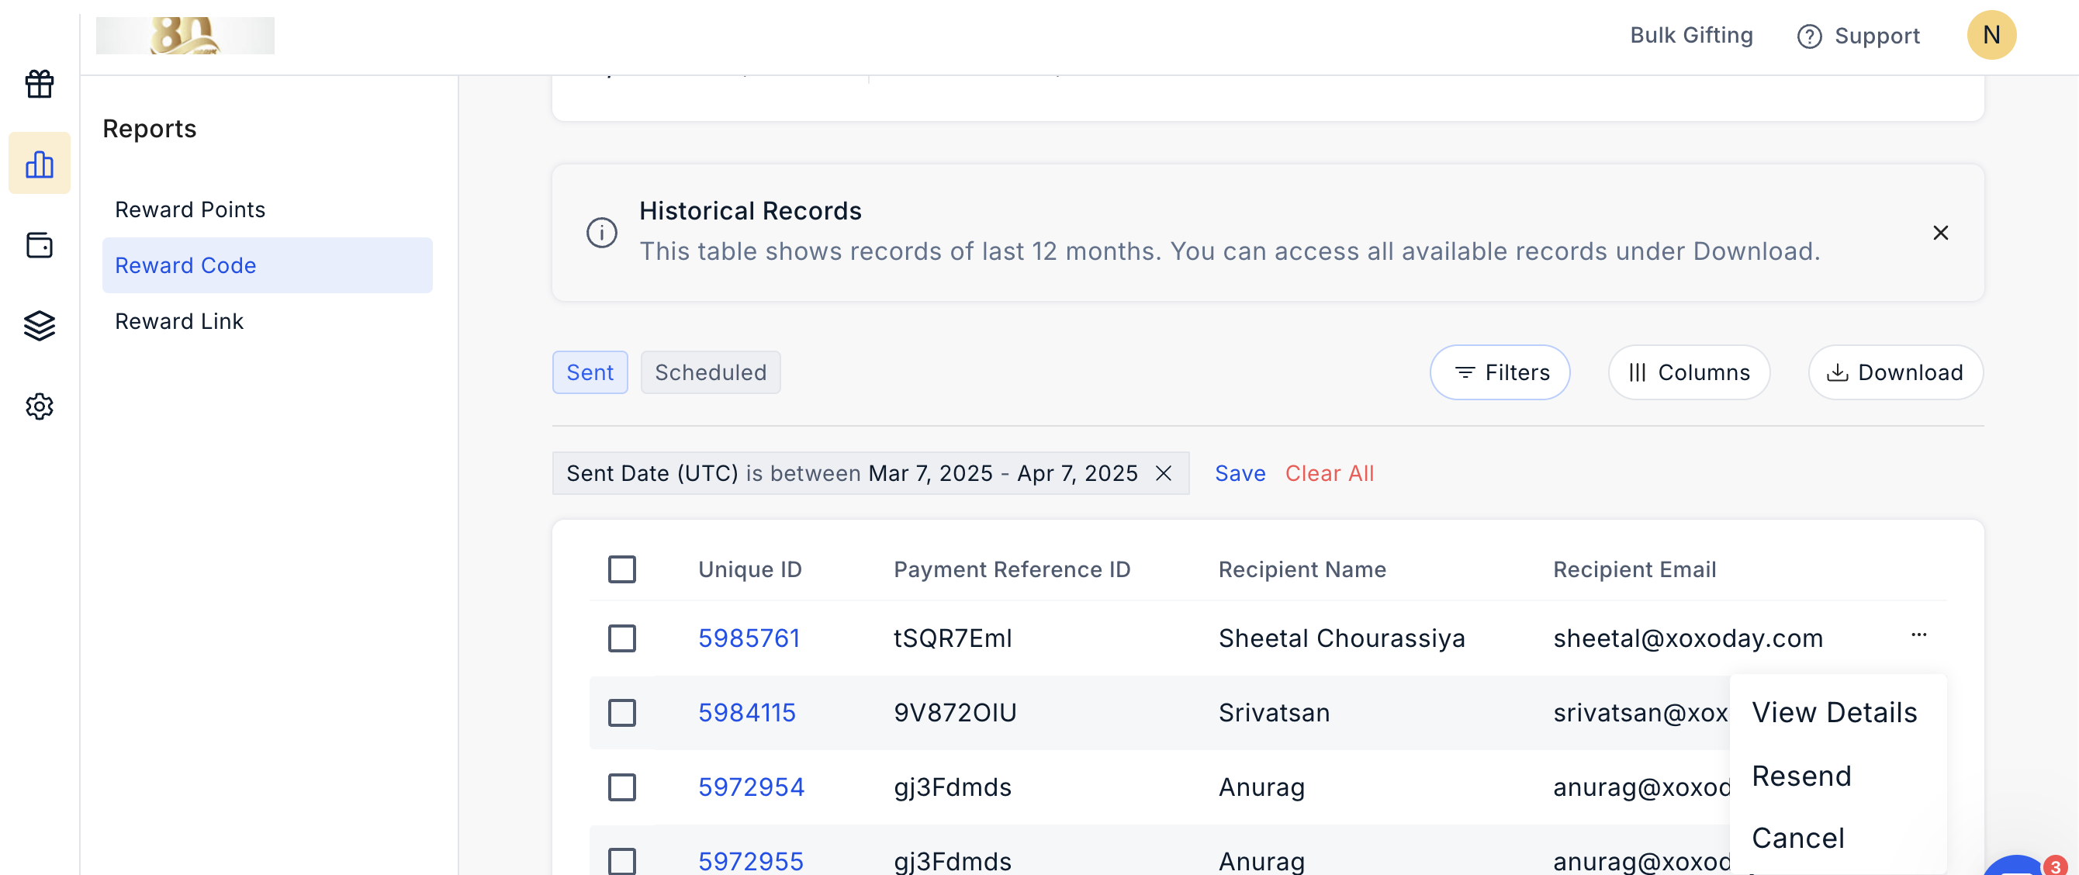Screen dimensions: 2079x875
Task: Check the box for ID 5985761
Action: coord(621,638)
